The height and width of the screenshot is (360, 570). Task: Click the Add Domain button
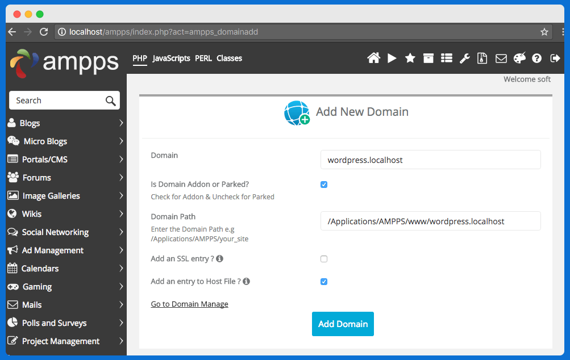click(x=343, y=324)
